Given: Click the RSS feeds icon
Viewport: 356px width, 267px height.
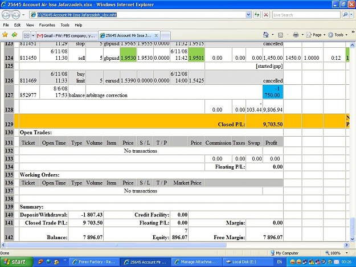Looking at the screenshot, I should click(281, 35).
